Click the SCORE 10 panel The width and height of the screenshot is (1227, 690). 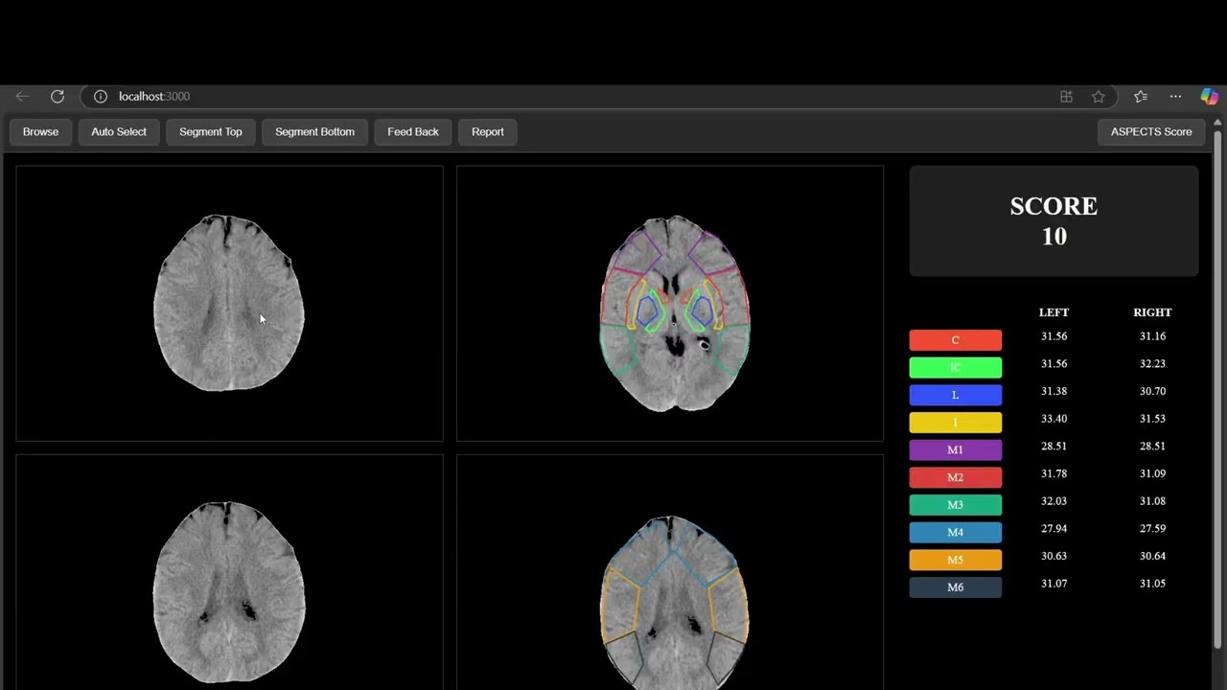[x=1053, y=221]
